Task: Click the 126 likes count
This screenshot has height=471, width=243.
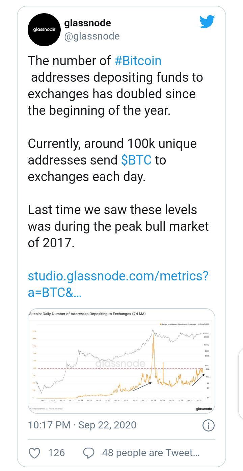Action: click(x=56, y=453)
